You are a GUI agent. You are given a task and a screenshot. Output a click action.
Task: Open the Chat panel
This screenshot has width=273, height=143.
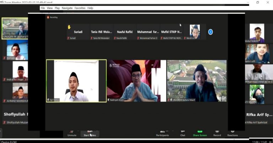click(x=183, y=133)
